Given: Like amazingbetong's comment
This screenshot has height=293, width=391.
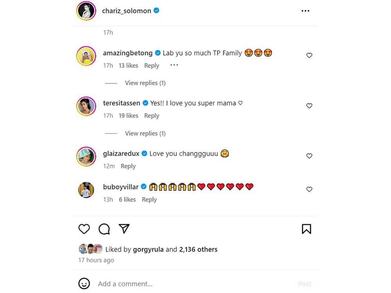Looking at the screenshot, I should pos(309,55).
